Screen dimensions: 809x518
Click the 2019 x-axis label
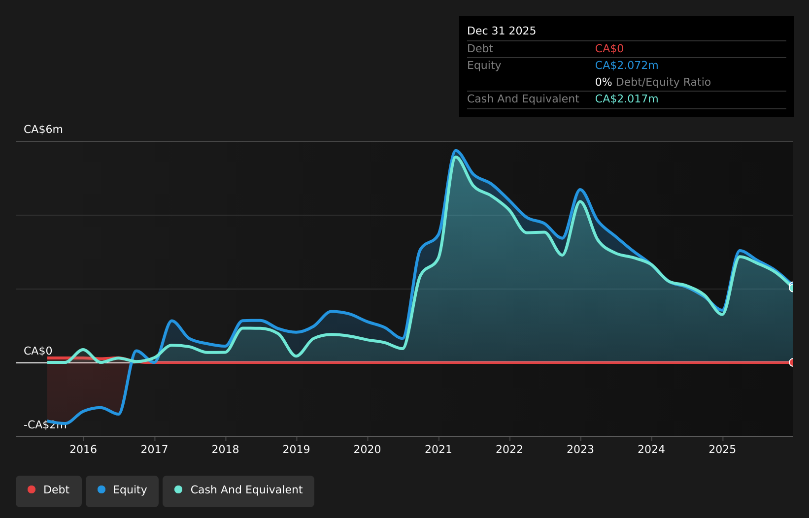click(x=296, y=449)
